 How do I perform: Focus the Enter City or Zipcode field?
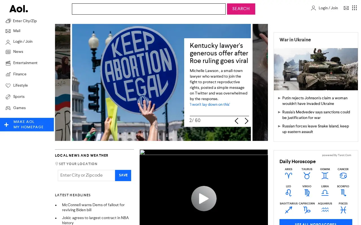tap(87, 175)
